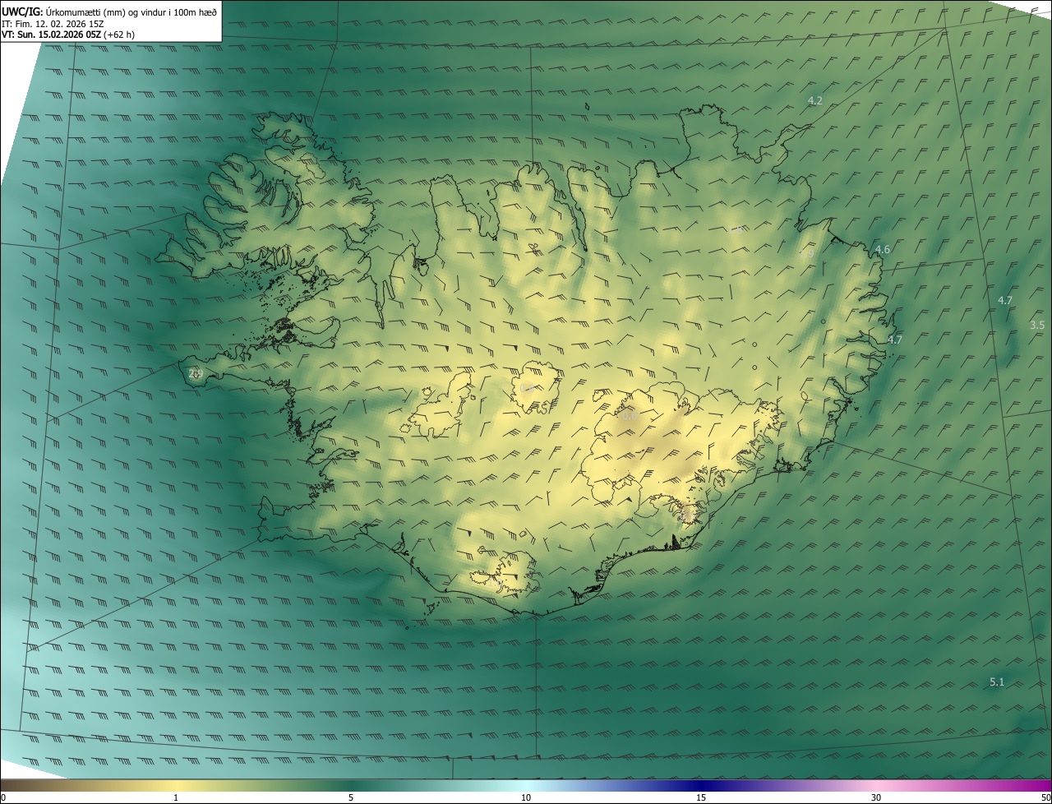
Task: Click the '15' tick on color scale
Action: click(x=701, y=798)
